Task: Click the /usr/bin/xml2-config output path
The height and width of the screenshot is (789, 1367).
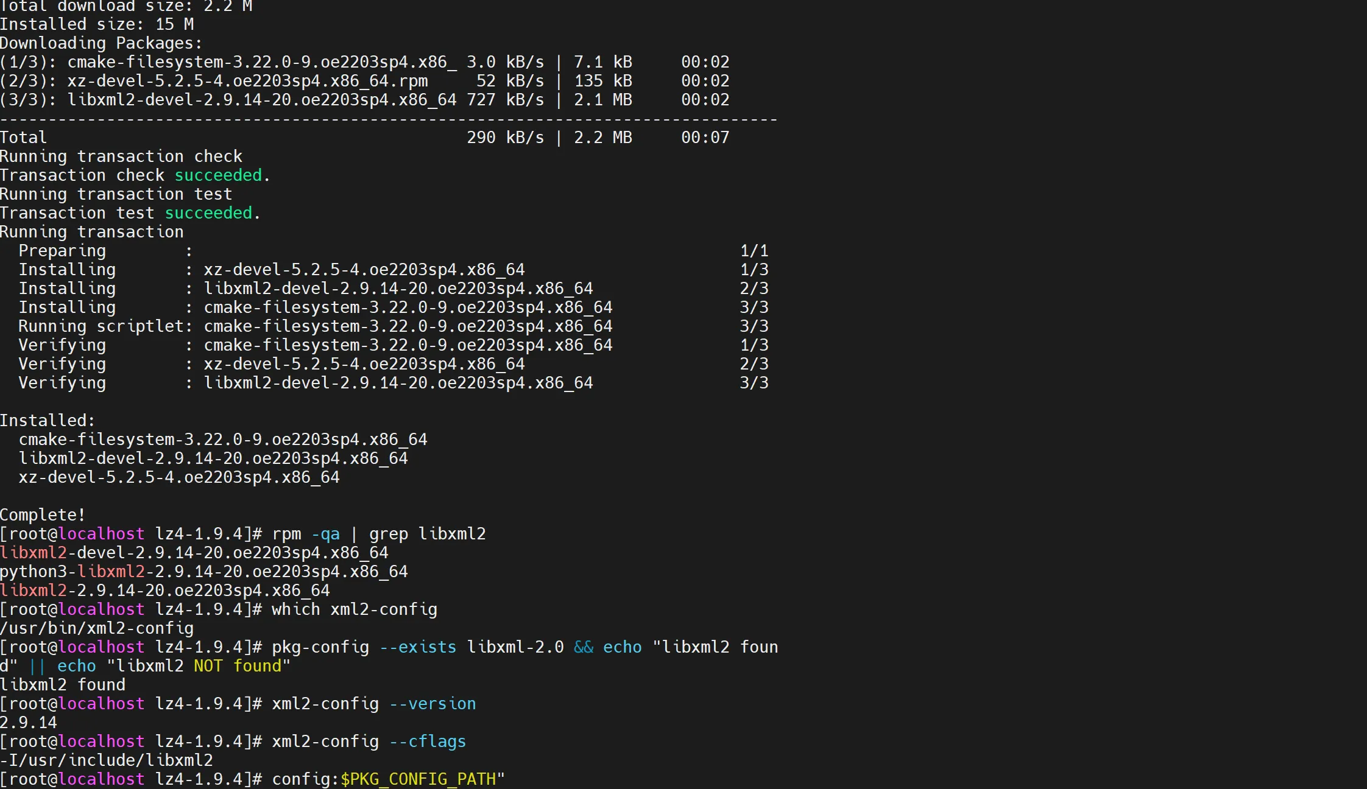Action: [97, 628]
